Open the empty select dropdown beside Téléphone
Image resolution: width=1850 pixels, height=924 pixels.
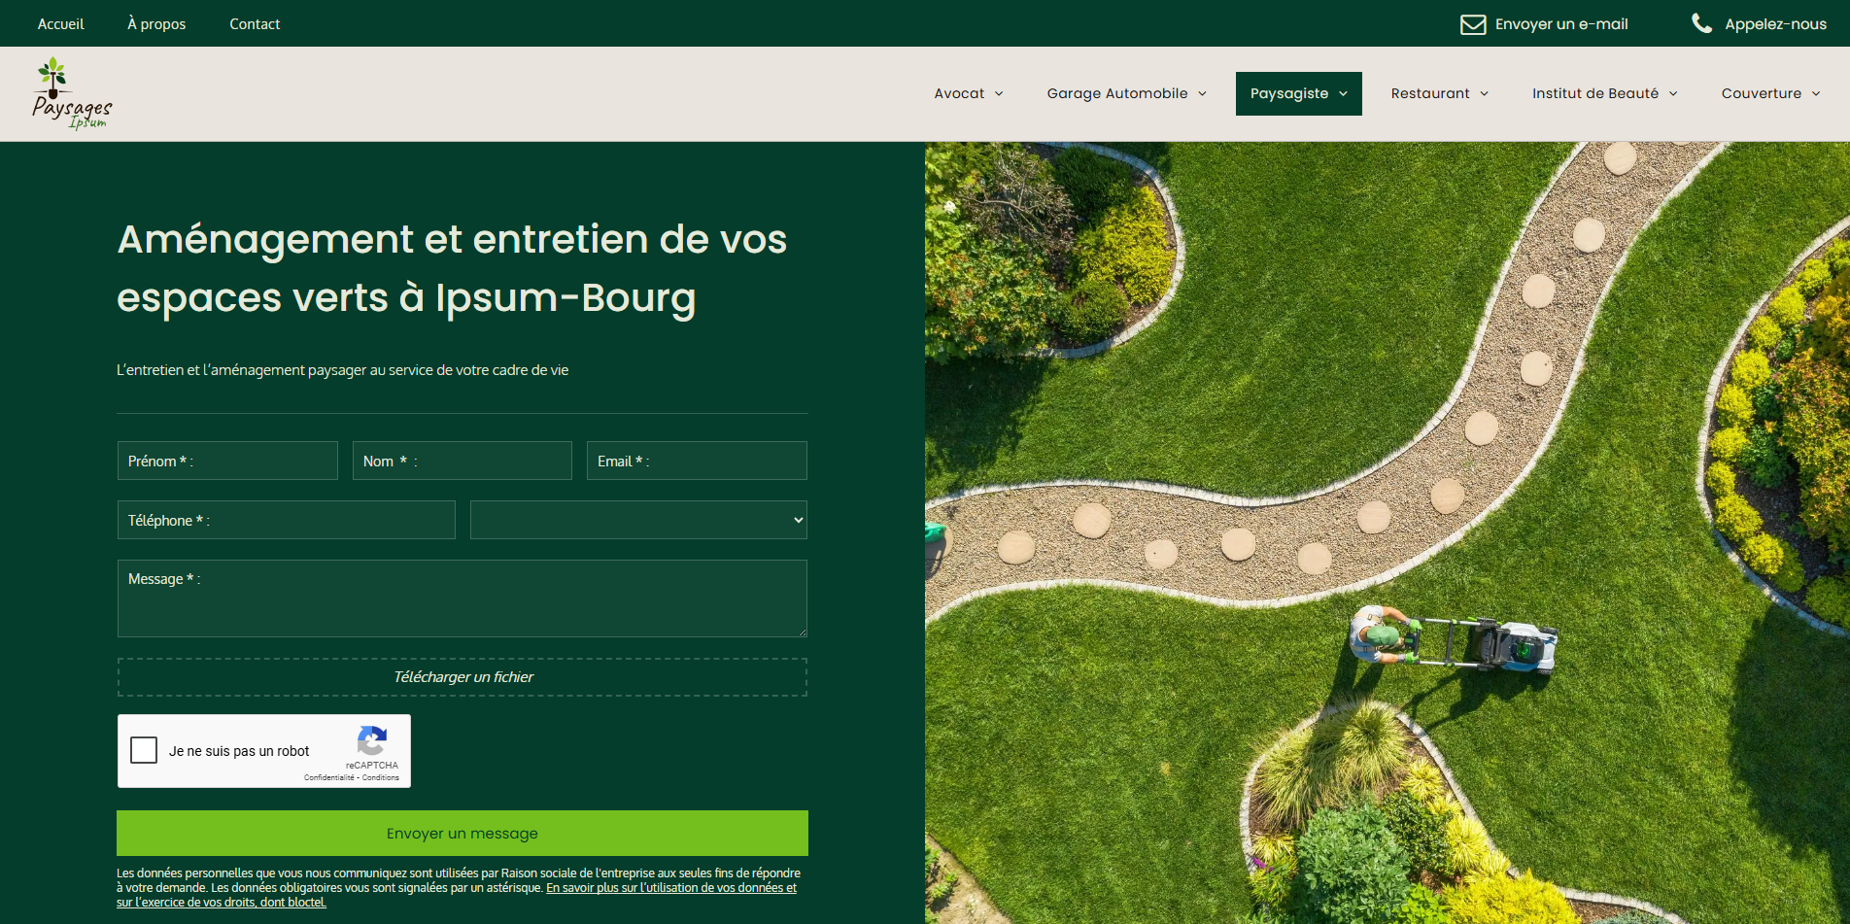tap(638, 520)
